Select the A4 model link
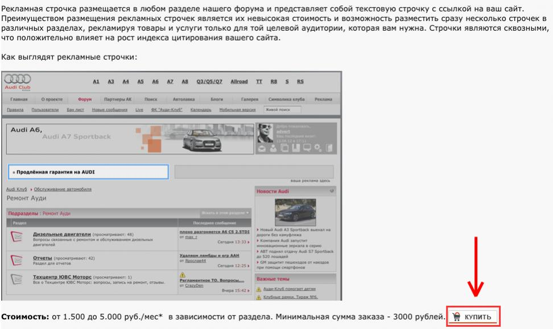The image size is (553, 329). point(126,81)
